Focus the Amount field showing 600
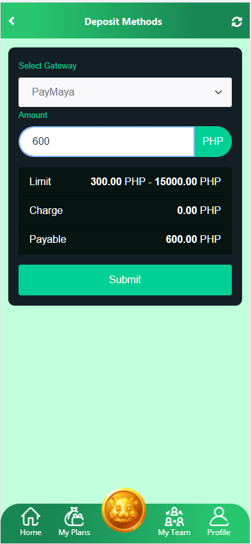 pos(107,142)
